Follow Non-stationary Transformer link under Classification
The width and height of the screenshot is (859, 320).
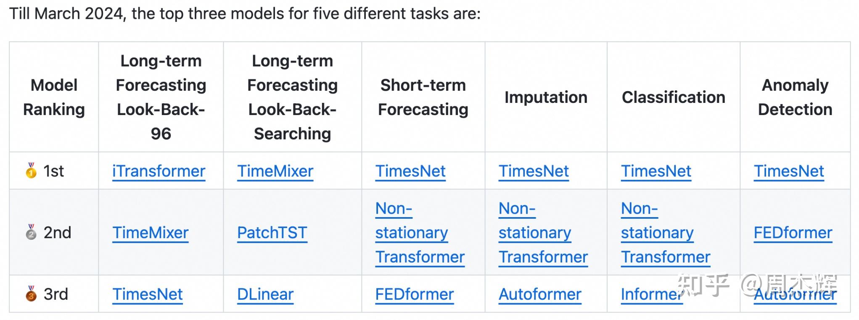657,233
